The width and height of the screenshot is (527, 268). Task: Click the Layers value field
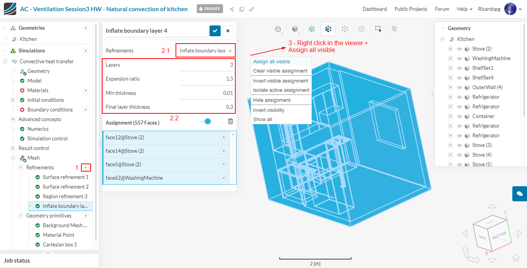(x=206, y=65)
